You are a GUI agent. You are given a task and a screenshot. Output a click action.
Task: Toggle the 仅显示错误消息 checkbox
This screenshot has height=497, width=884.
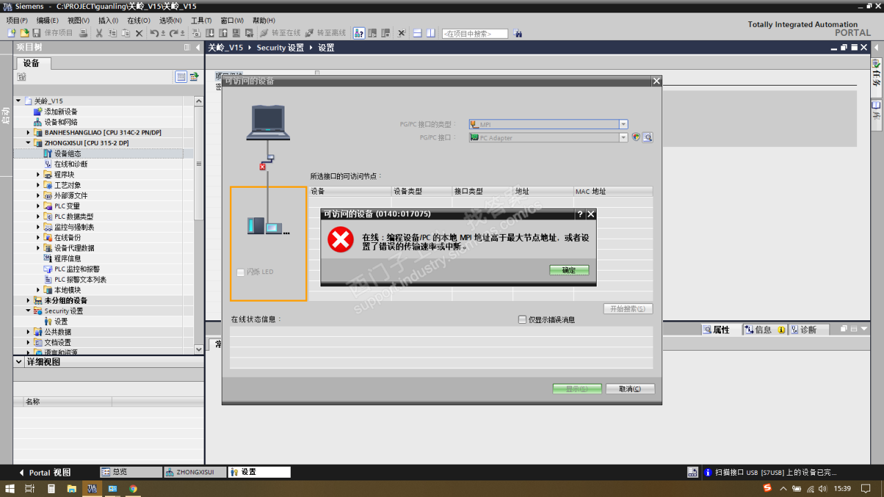coord(522,320)
